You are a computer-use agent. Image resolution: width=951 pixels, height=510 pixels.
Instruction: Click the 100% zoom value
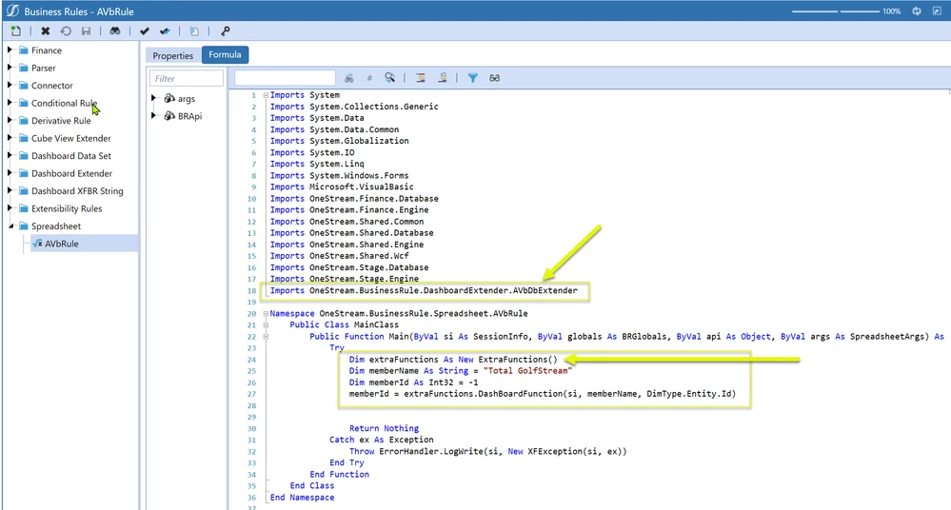coord(892,10)
